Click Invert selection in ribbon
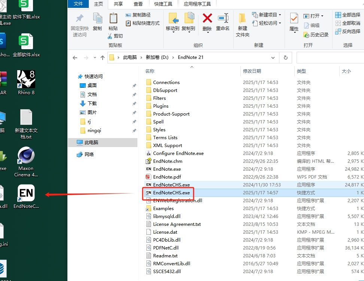Image resolution: width=364 pixels, height=281 pixels. pos(348,31)
